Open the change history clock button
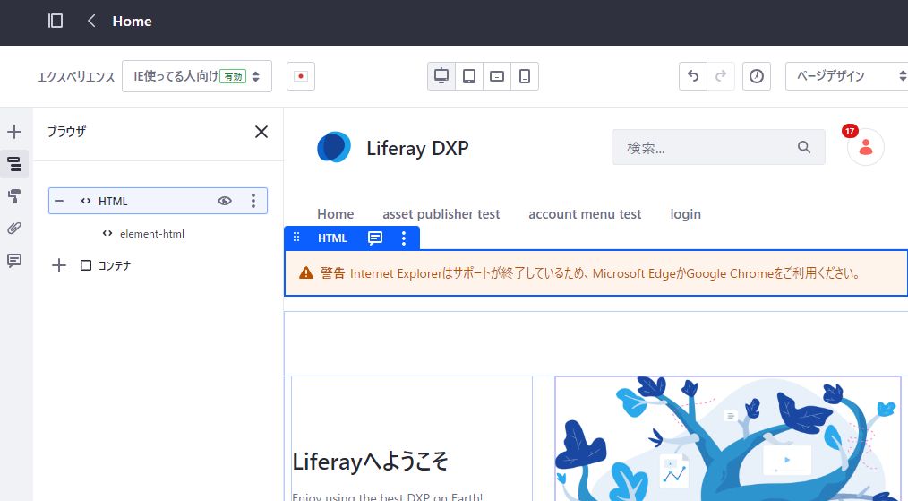Image resolution: width=908 pixels, height=501 pixels. (757, 76)
